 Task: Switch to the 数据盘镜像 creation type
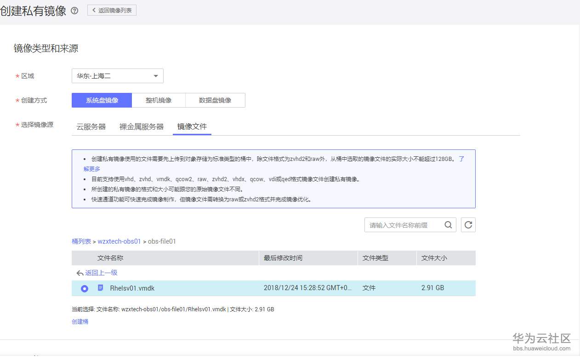tap(215, 100)
